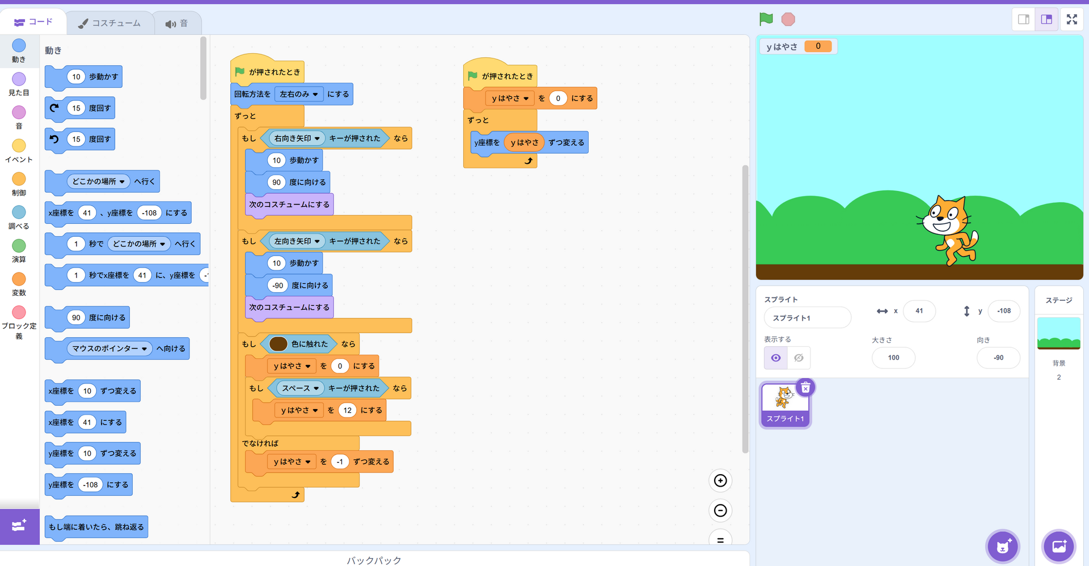
Task: Open the スペース key dropdown
Action: coord(315,389)
